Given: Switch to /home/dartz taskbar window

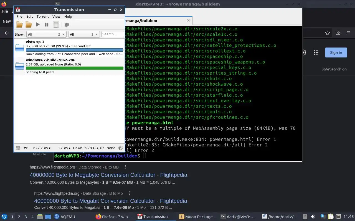Looking at the screenshot, I should [280, 217].
